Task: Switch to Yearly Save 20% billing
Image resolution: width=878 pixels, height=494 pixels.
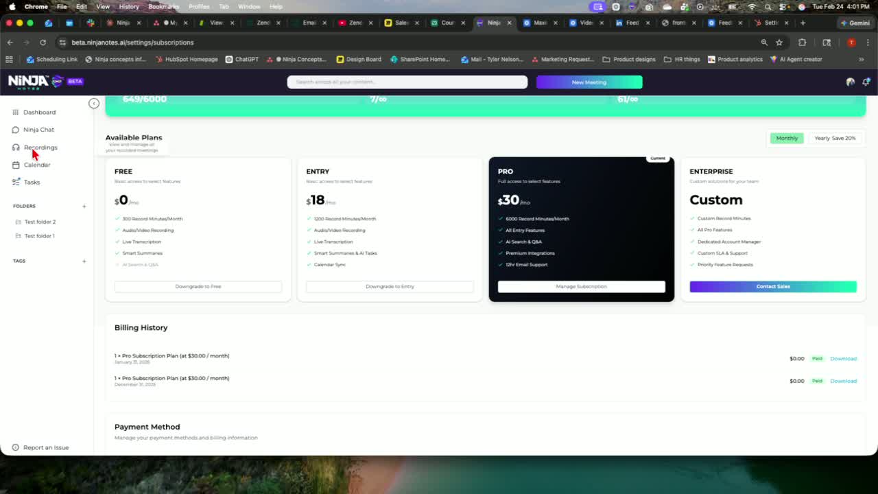Action: pos(835,138)
